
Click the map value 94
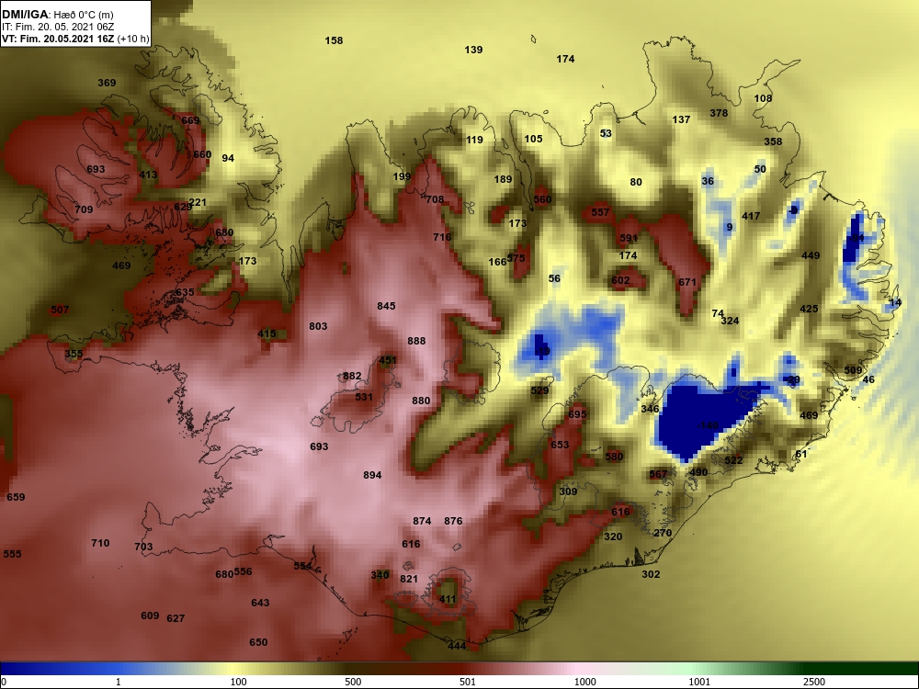(228, 158)
